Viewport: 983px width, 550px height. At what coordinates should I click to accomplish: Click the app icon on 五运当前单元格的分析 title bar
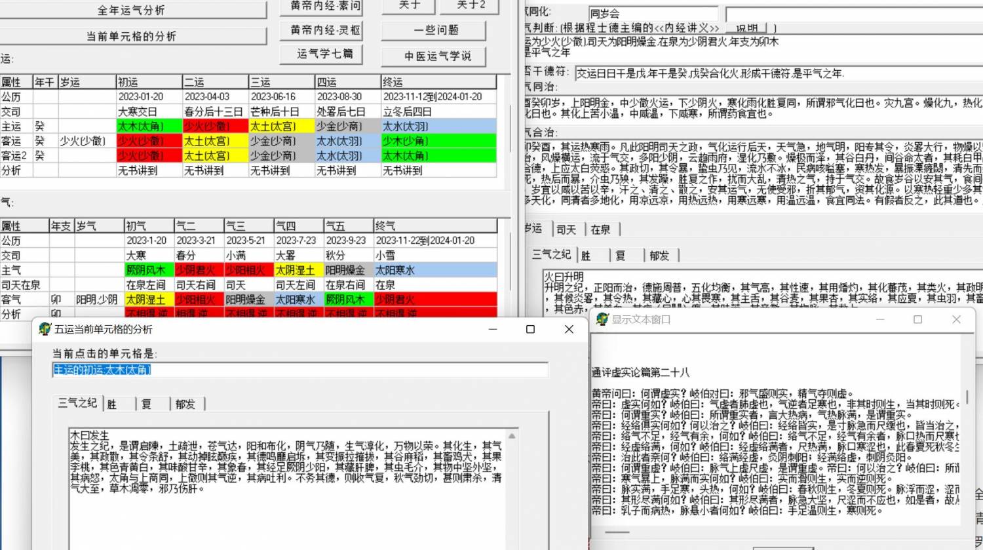[44, 329]
